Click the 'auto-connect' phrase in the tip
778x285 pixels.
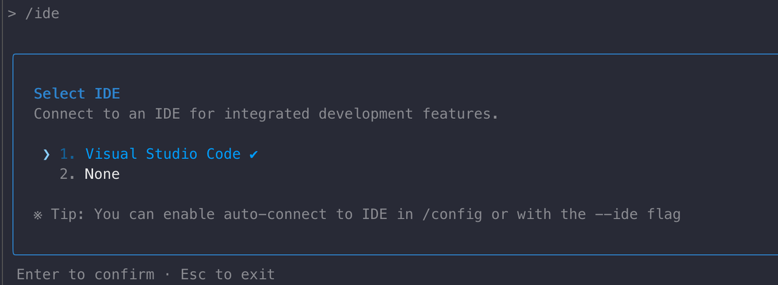275,214
